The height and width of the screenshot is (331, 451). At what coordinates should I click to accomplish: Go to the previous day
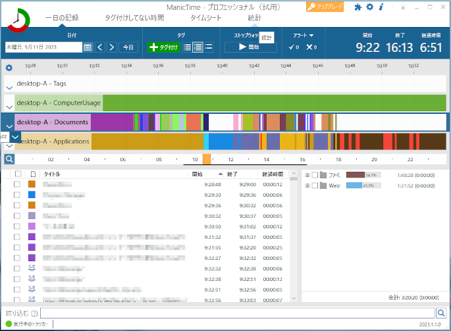tap(100, 47)
